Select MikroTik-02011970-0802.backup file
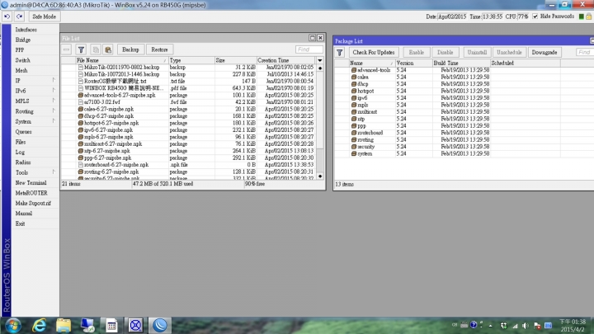The image size is (594, 334). [189, 68]
